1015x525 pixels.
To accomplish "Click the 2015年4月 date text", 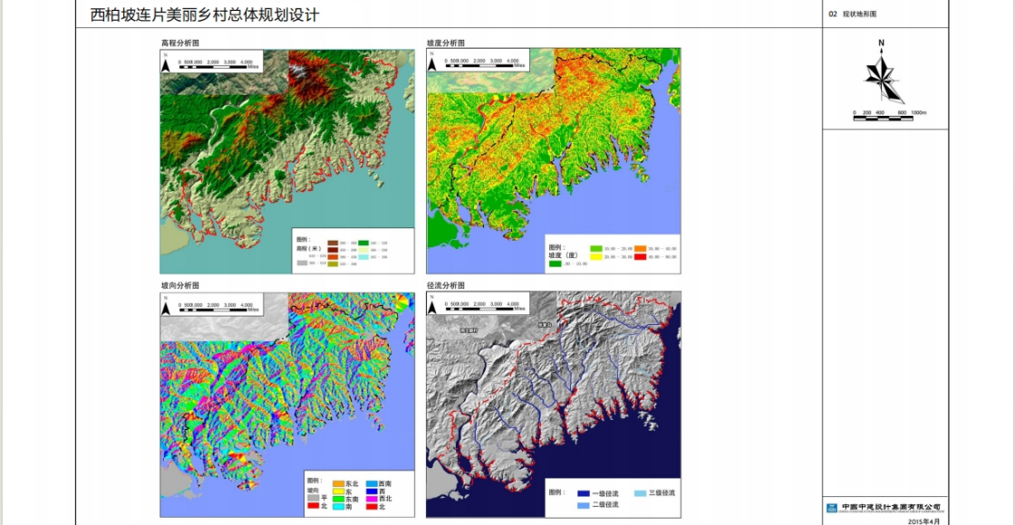I will (924, 520).
